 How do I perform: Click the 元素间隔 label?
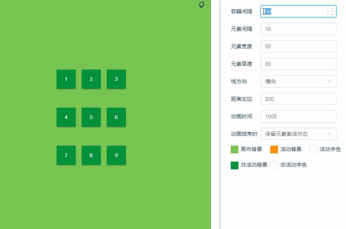coord(241,29)
